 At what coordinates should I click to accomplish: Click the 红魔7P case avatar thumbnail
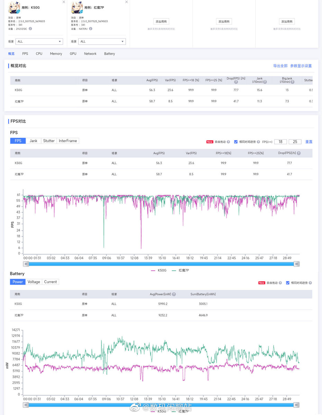77,7
